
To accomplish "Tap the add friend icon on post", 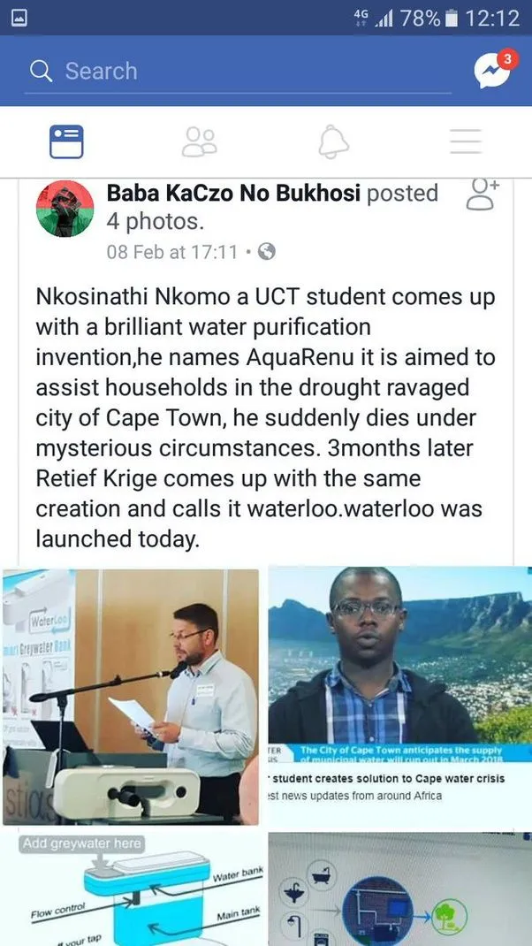I will (x=482, y=195).
